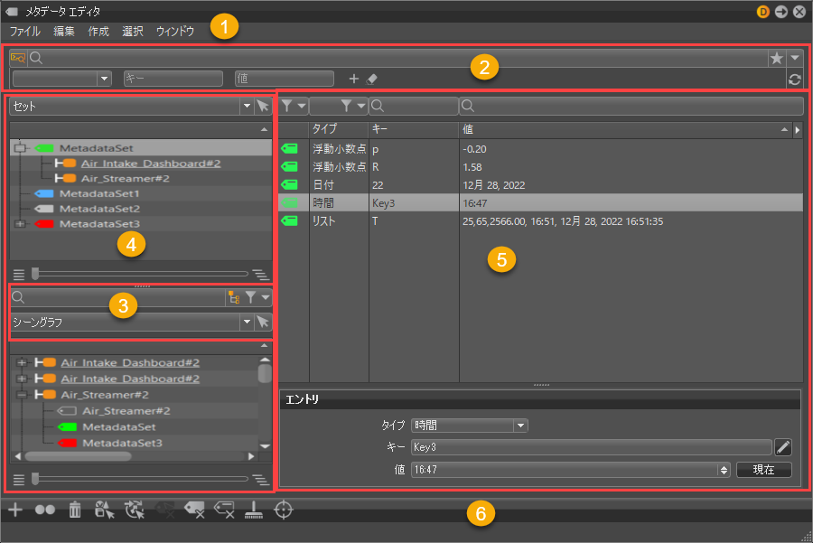Screen dimensions: 813x543
Task: Click the duplicate icon with two circles
Action: pos(45,510)
